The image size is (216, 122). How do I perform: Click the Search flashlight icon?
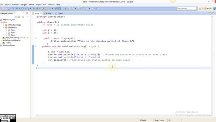50,8
